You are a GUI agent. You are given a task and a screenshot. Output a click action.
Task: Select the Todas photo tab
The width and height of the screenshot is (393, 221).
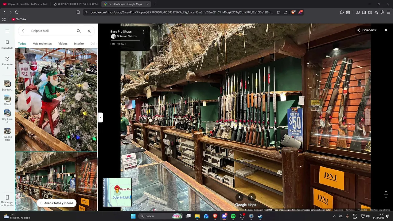click(x=22, y=44)
